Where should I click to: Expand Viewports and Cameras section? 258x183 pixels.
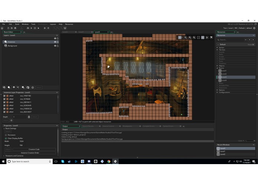(x=4, y=156)
